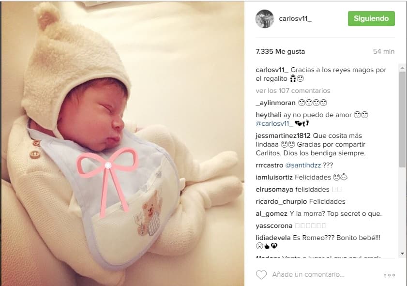The width and height of the screenshot is (407, 286).
Task: Open the carlosv11_ username in the header
Action: 295,19
